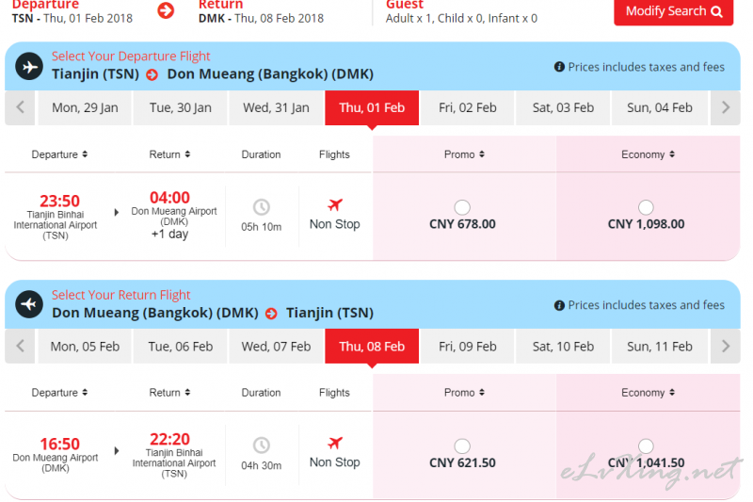Switch departure date to Fri, 02 Feb
This screenshot has height=502, width=753.
pyautogui.click(x=467, y=107)
